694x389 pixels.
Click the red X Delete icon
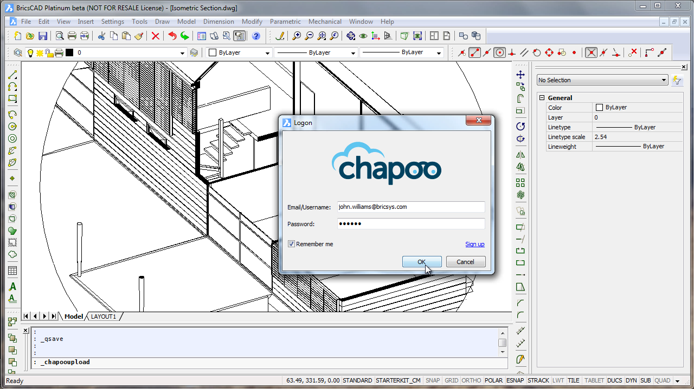156,36
